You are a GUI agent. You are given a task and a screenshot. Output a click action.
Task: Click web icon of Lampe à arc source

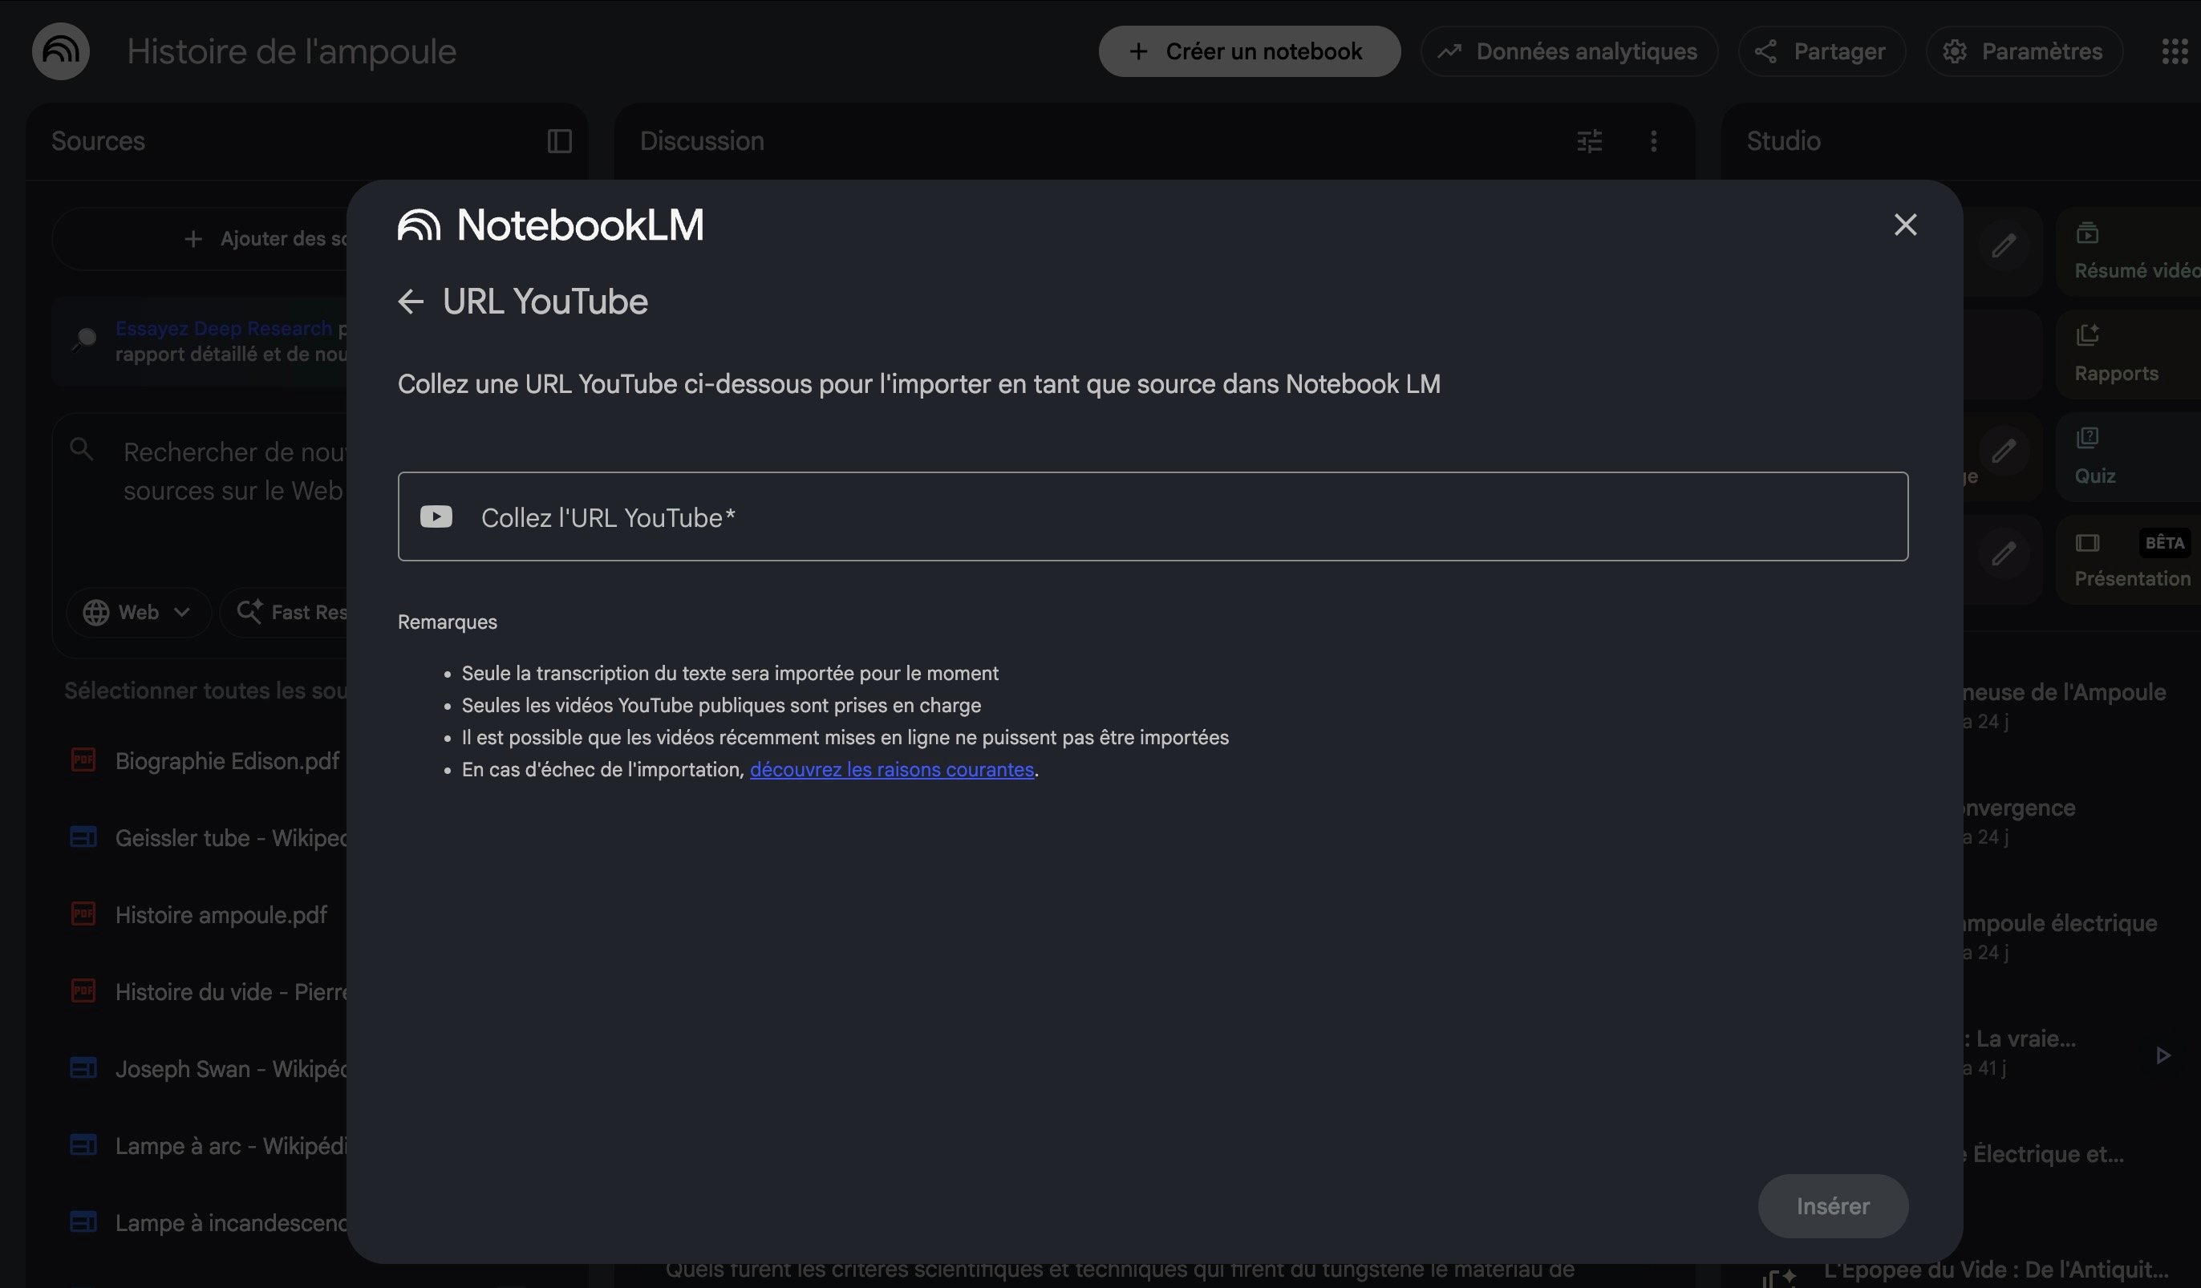(83, 1144)
